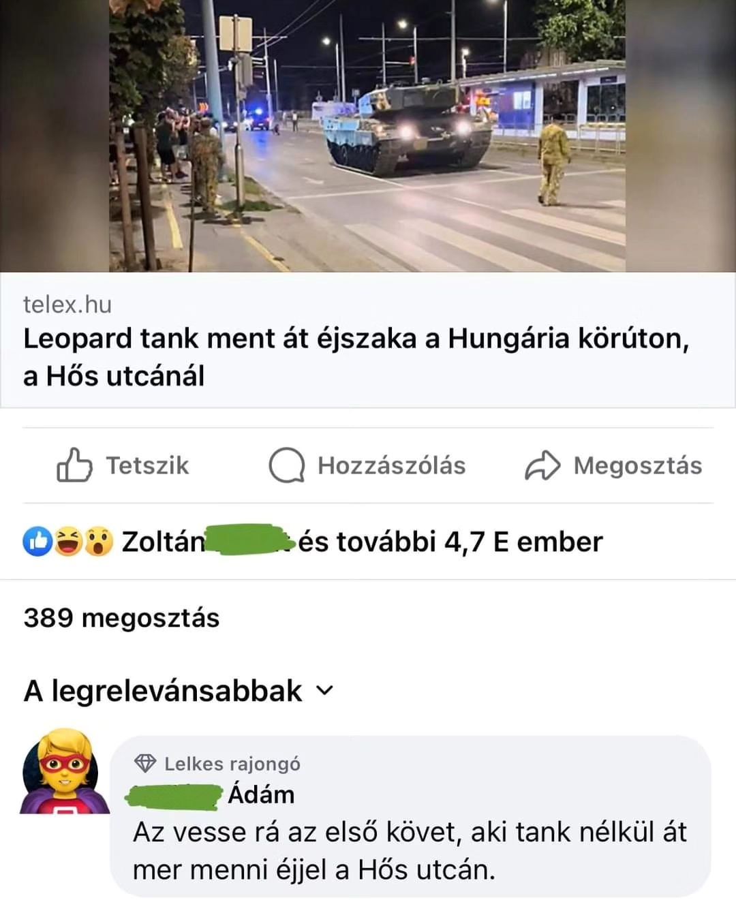This screenshot has height=900, width=736.
Task: Expand the A legrelevánsabbak chevron
Action: [325, 691]
